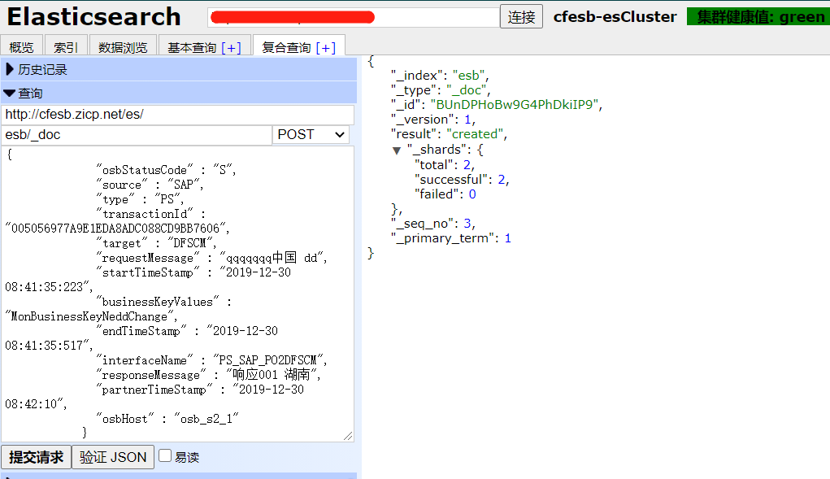This screenshot has width=830, height=479.
Task: Toggle the 易读 checkbox
Action: (165, 455)
